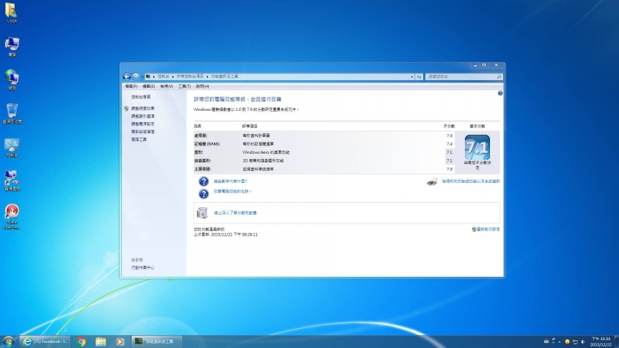Click the question mark icon beside performance tips link

click(x=203, y=193)
